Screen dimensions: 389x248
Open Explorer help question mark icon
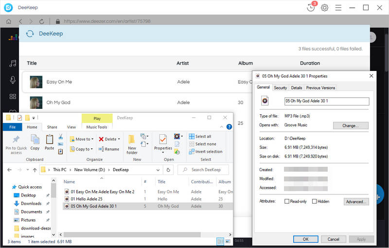229,127
